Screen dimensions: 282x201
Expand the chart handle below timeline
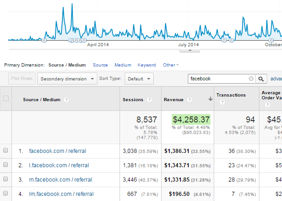[190, 51]
